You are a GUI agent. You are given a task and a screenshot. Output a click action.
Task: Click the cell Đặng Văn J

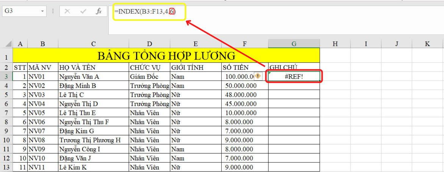pos(94,158)
